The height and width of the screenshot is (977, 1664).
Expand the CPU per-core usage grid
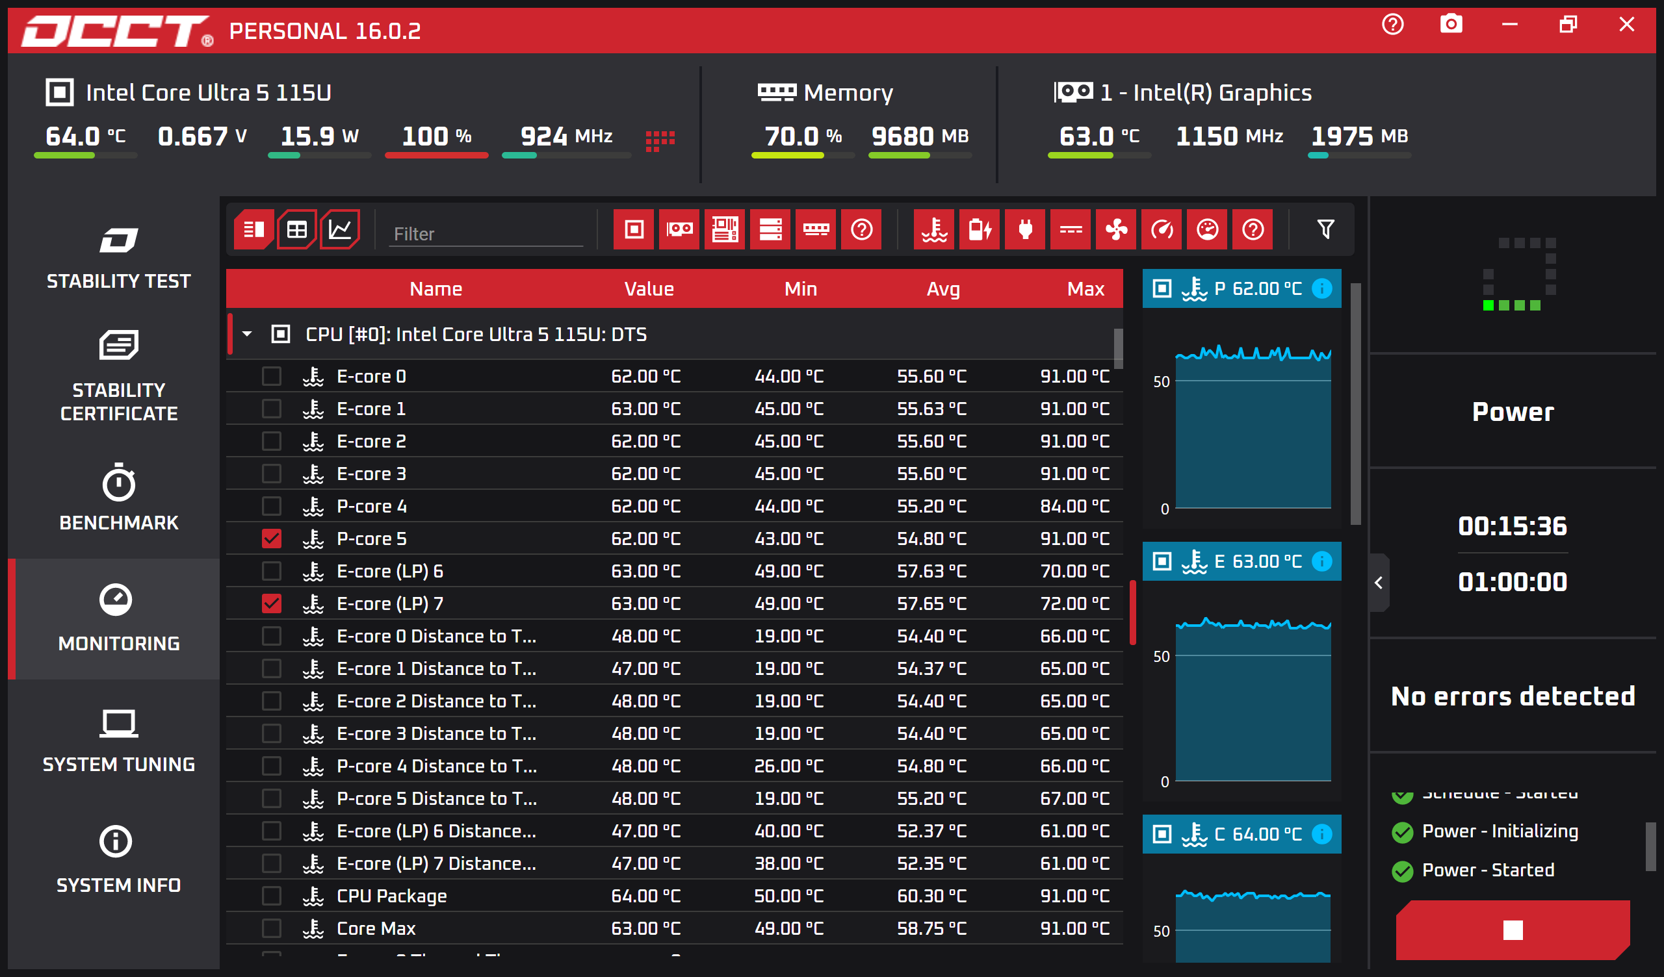tap(660, 140)
